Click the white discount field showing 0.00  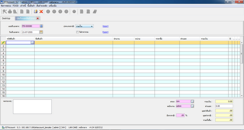tap(224, 106)
